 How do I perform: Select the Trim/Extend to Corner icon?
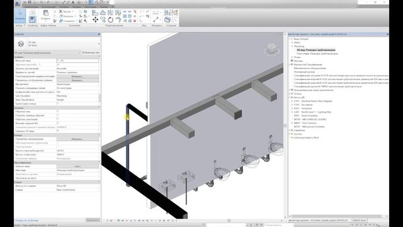118,20
